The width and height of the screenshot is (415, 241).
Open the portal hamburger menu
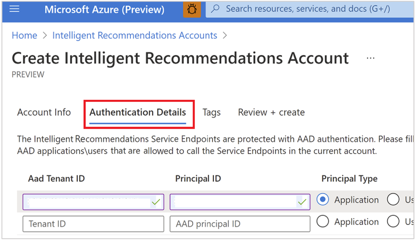[x=14, y=9]
